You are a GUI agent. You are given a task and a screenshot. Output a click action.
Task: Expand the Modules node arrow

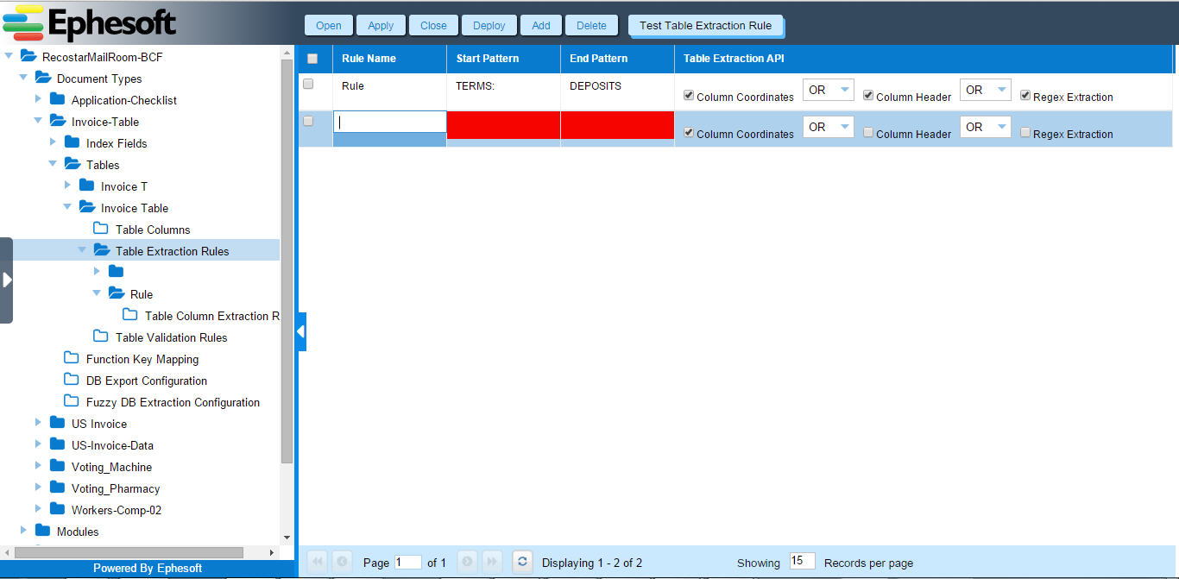(24, 531)
